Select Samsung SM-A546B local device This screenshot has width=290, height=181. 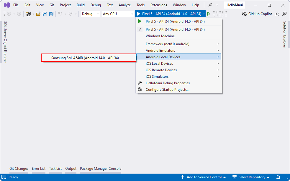coord(85,58)
